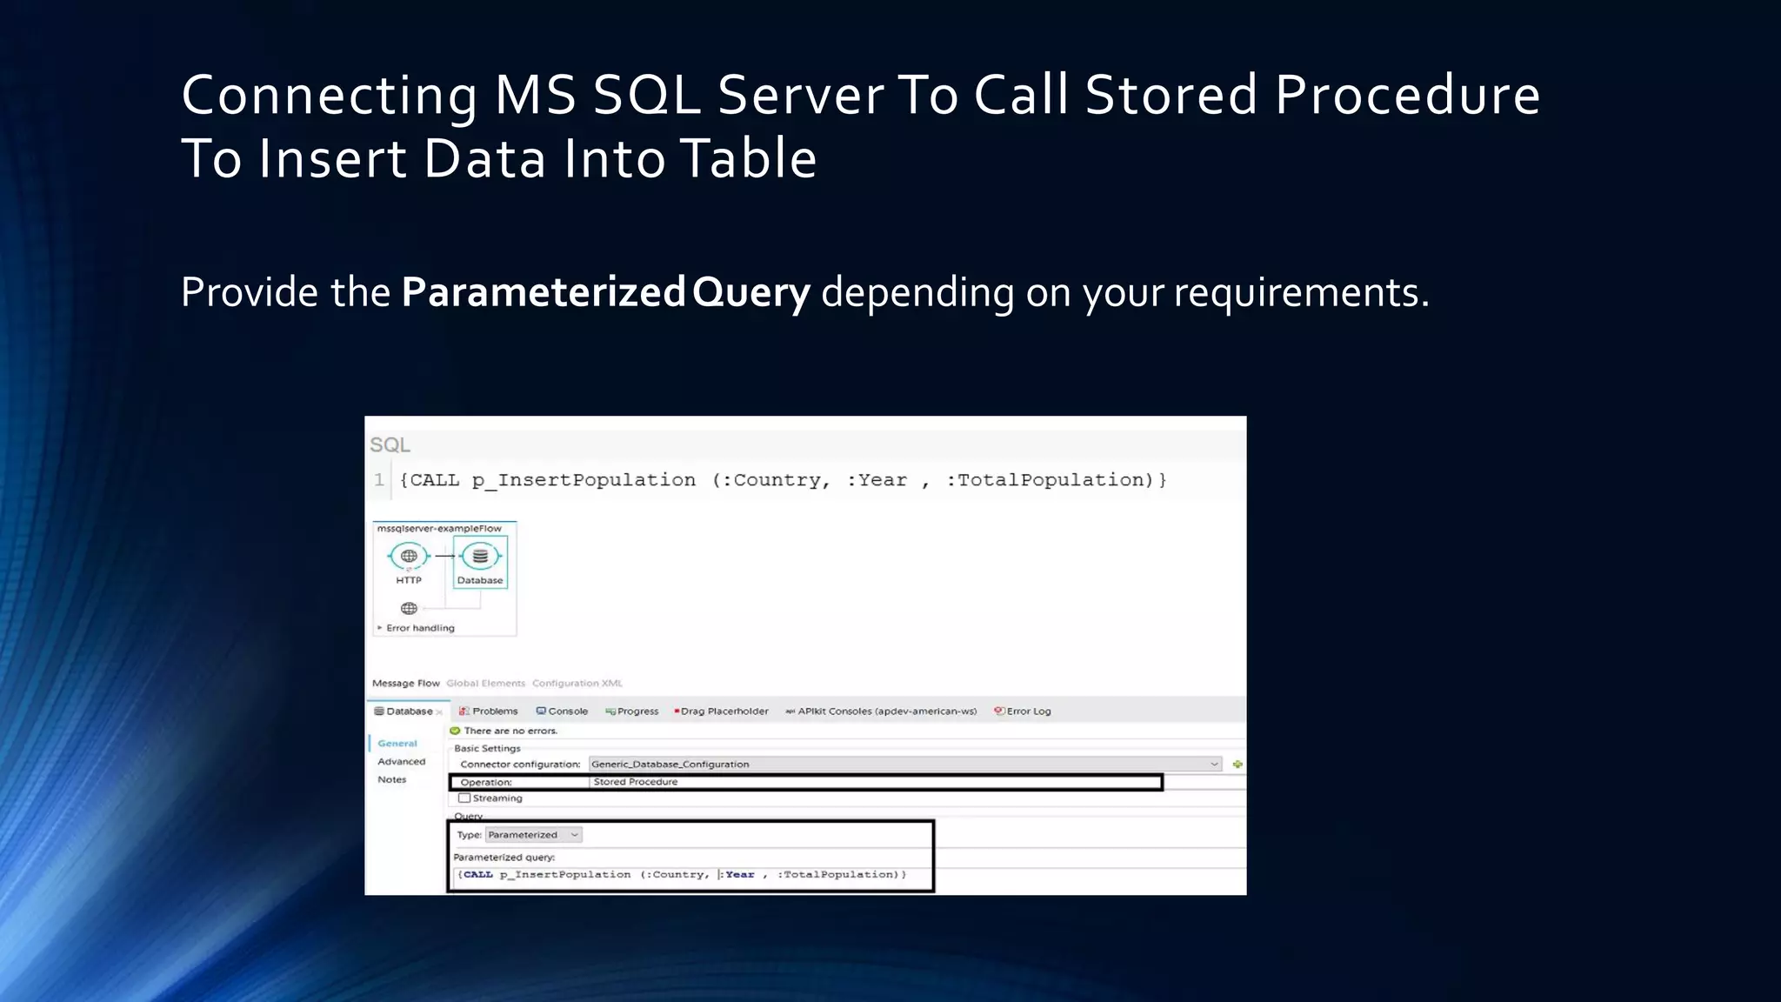Viewport: 1781px width, 1002px height.
Task: Open the Console tab
Action: click(x=563, y=711)
